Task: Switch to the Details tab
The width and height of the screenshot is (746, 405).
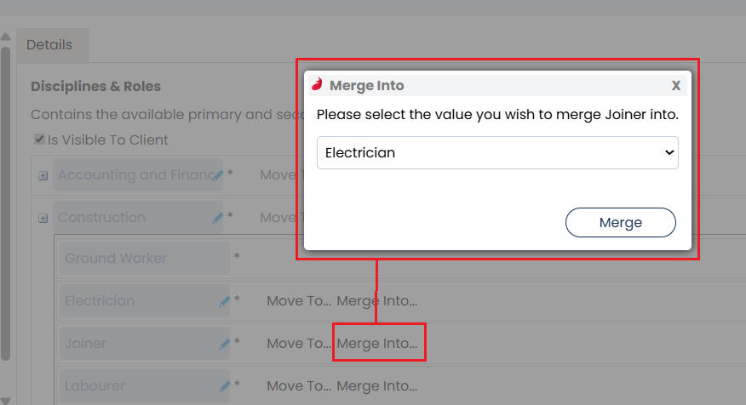Action: (x=49, y=45)
